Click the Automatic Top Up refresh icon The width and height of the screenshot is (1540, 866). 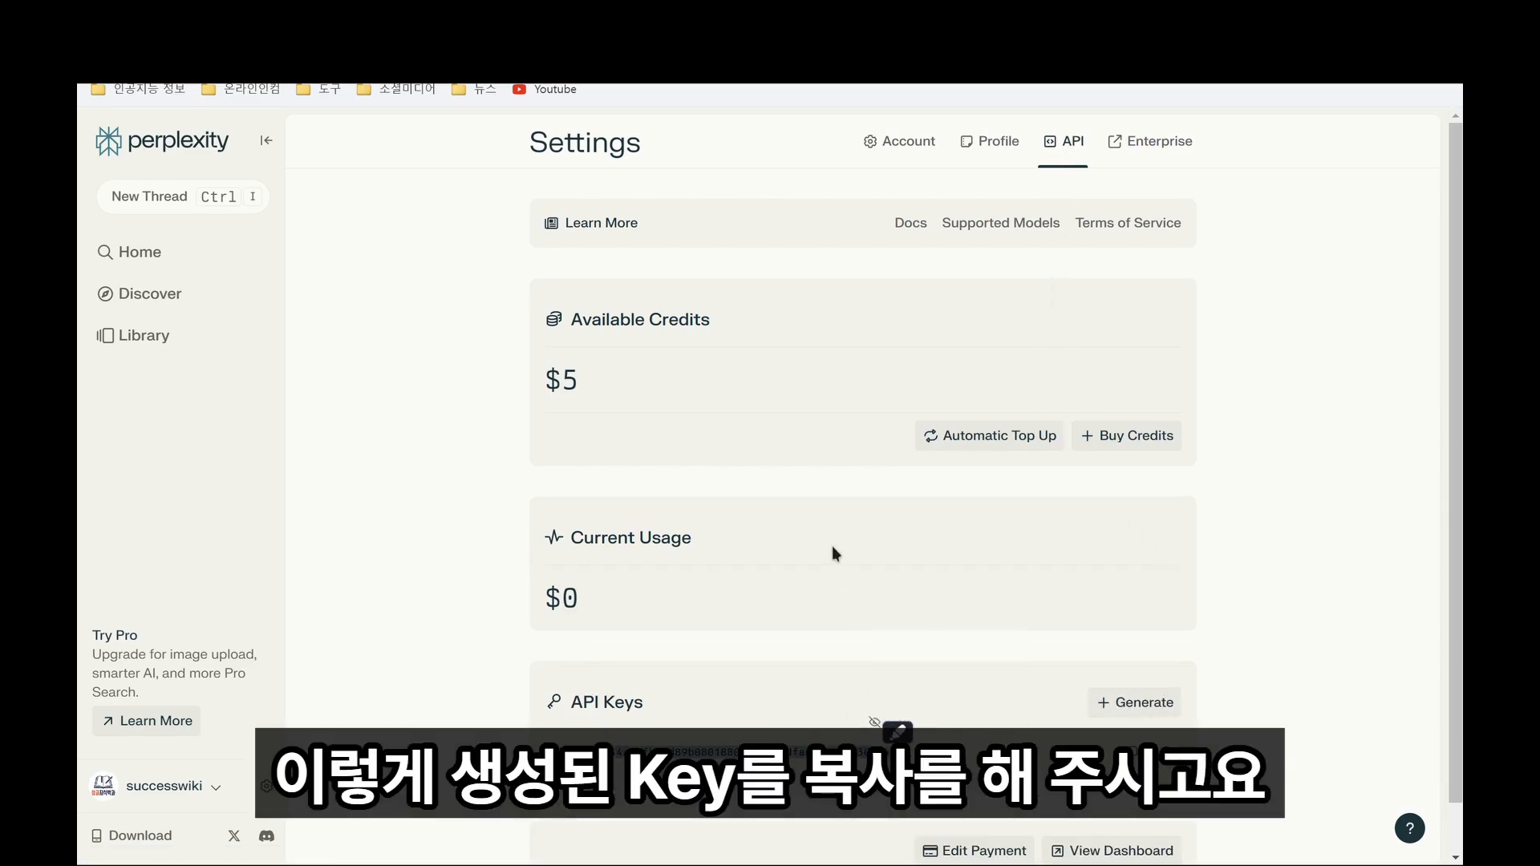tap(930, 435)
